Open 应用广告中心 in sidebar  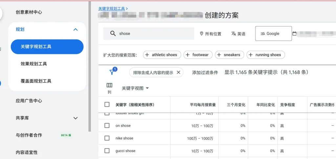tap(29, 101)
